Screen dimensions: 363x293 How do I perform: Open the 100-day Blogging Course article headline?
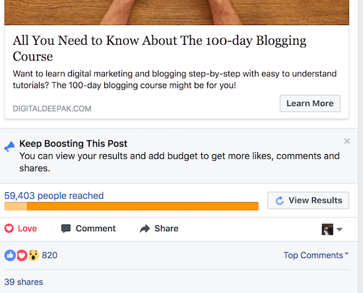click(x=160, y=48)
